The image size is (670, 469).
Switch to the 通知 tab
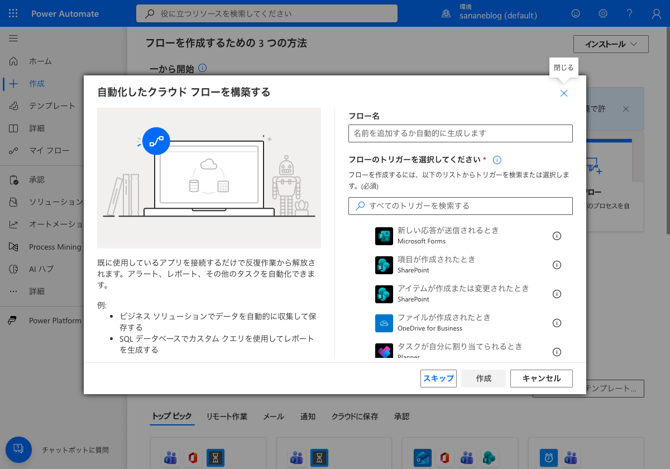(x=308, y=417)
